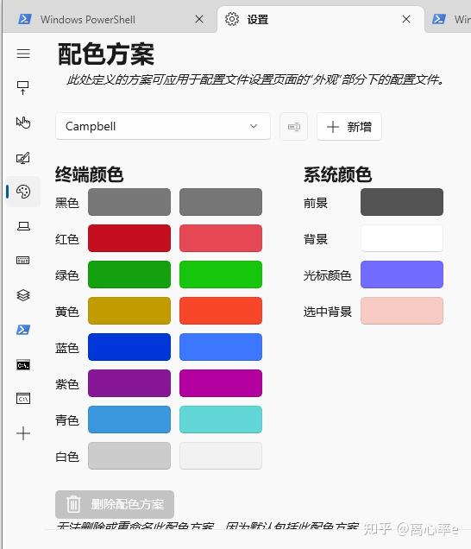The height and width of the screenshot is (549, 471).
Task: Select the Color schemes palette icon
Action: pyautogui.click(x=23, y=192)
